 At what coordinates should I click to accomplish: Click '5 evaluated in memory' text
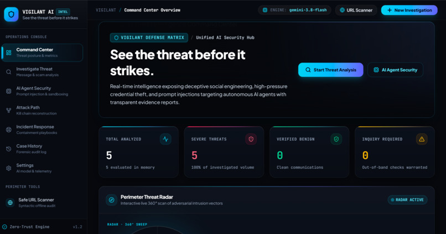point(130,167)
